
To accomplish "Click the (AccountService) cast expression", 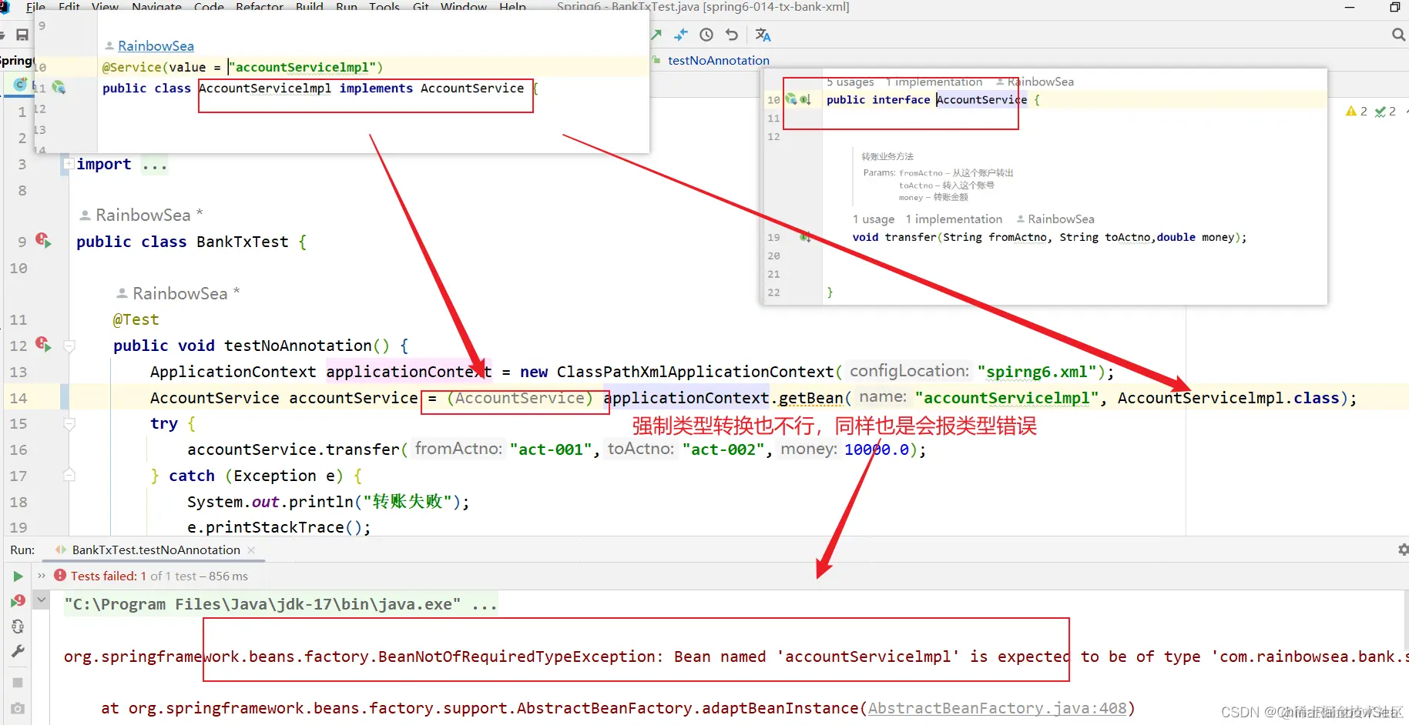I will tap(520, 398).
